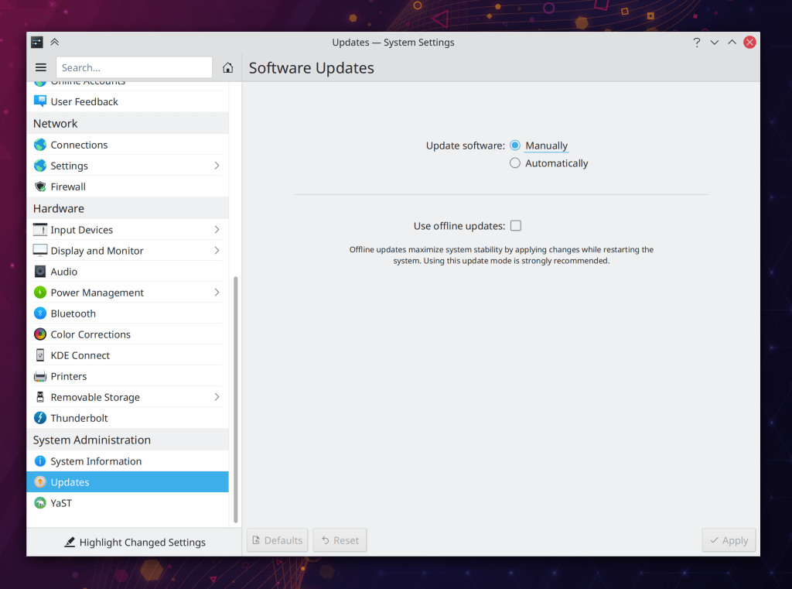Select Audio in the Hardware section
792x589 pixels.
pos(64,272)
